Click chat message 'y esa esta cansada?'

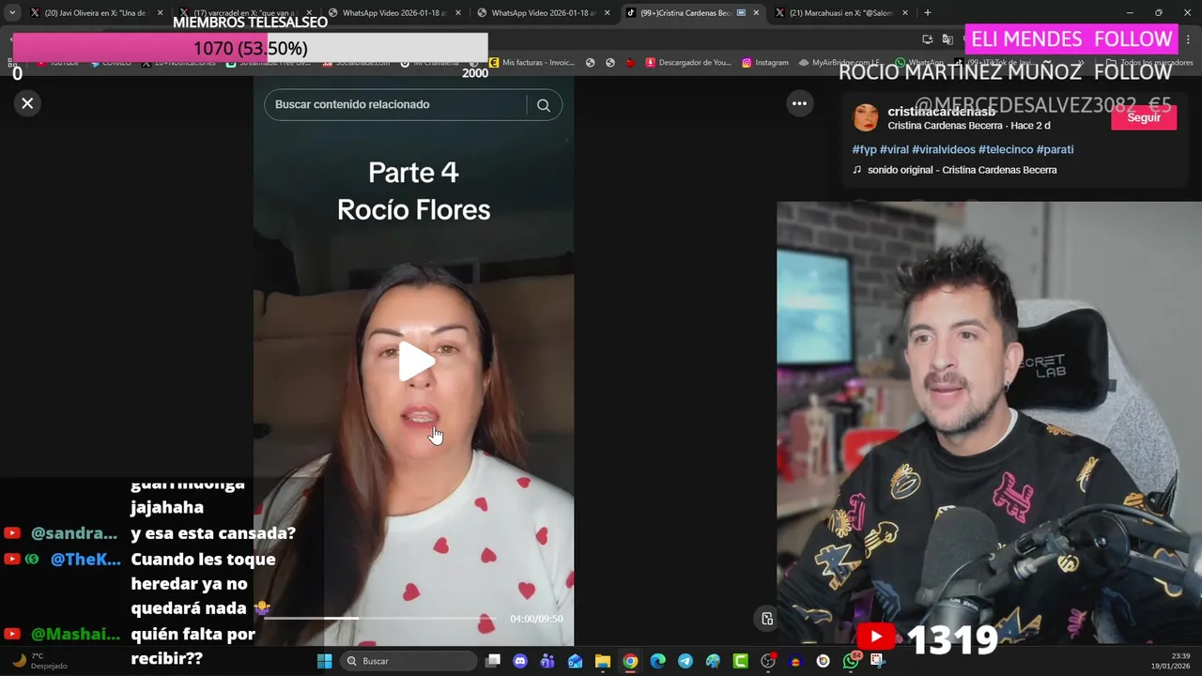click(x=213, y=533)
